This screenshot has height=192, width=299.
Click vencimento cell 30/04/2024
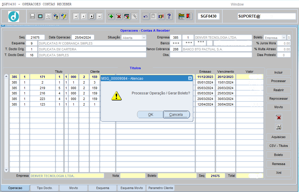pos(225,104)
